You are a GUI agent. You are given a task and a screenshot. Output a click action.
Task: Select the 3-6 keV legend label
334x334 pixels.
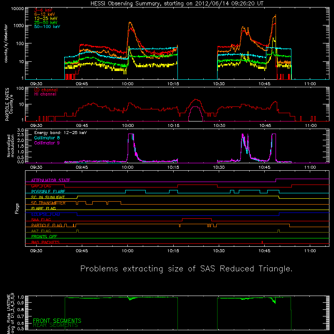tap(43, 10)
